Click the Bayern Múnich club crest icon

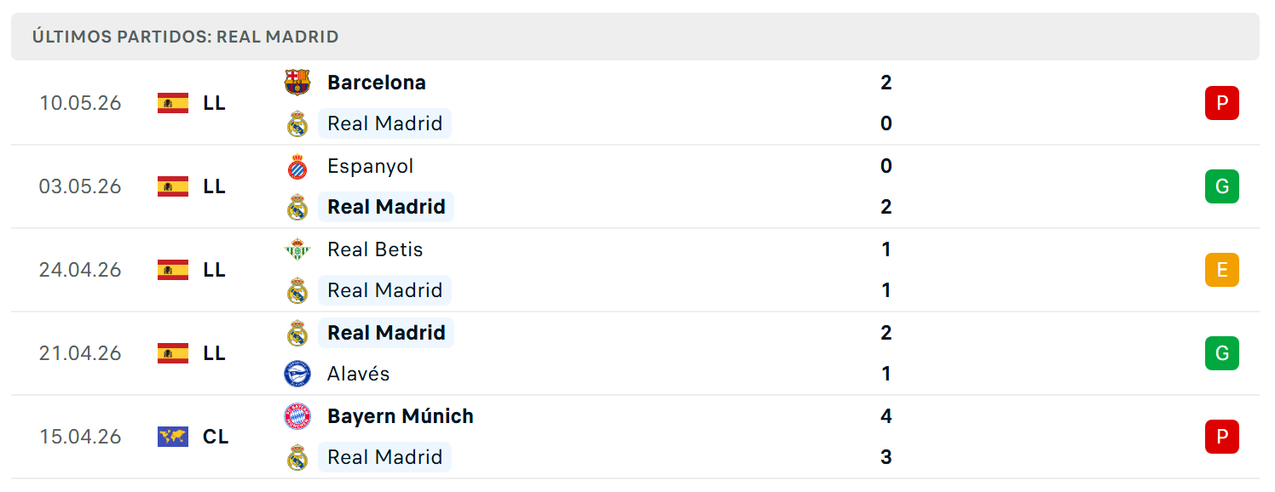click(297, 416)
